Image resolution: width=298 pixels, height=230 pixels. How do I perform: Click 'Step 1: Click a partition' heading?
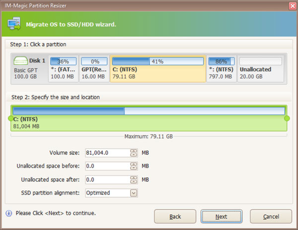[38, 45]
